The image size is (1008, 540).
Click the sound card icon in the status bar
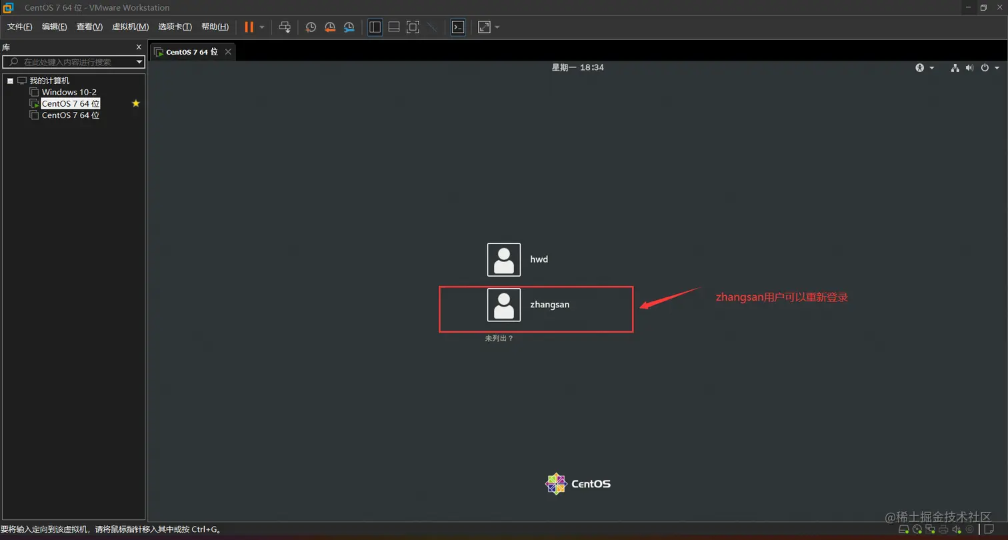point(957,530)
